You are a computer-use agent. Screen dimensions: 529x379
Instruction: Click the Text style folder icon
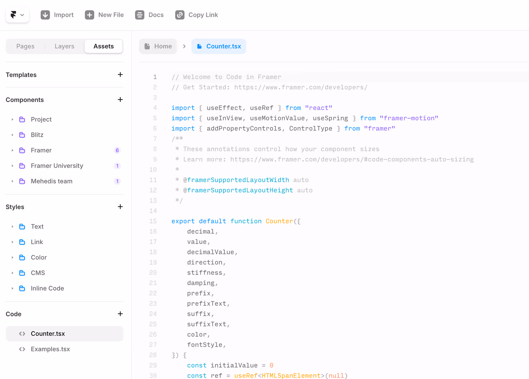[x=22, y=227]
